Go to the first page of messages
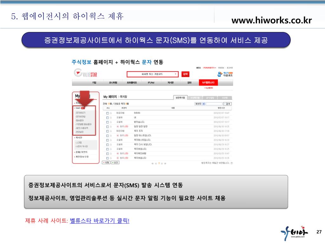 click(x=153, y=163)
